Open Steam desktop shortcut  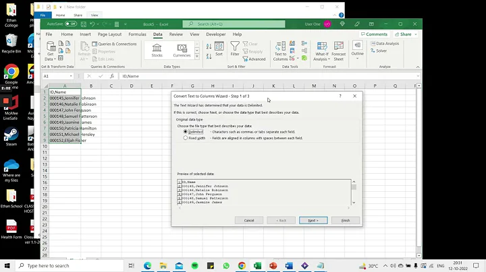11,137
